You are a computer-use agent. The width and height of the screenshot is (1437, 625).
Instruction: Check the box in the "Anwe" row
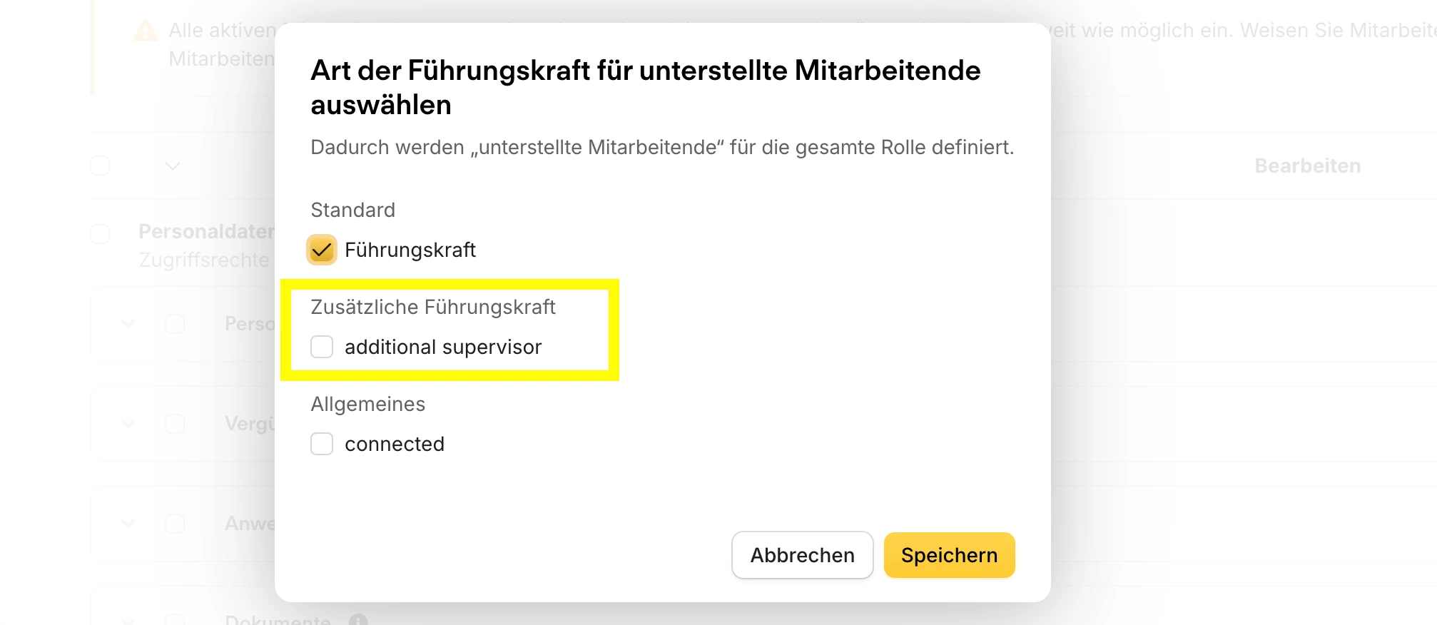coord(175,524)
